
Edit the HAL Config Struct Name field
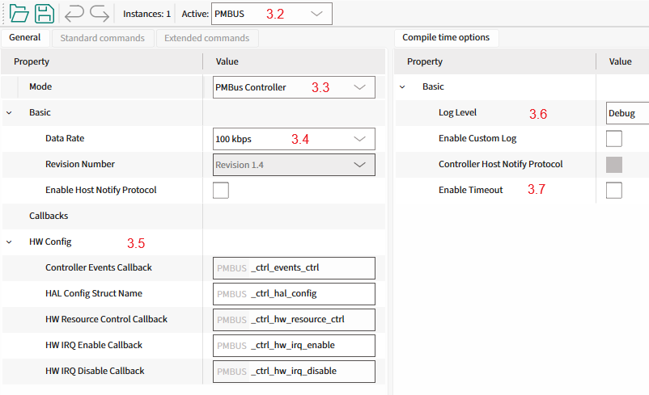(x=294, y=294)
